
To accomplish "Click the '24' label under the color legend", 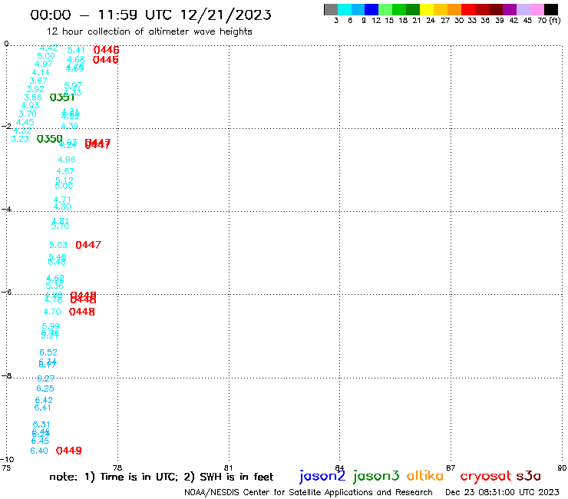I will [431, 20].
